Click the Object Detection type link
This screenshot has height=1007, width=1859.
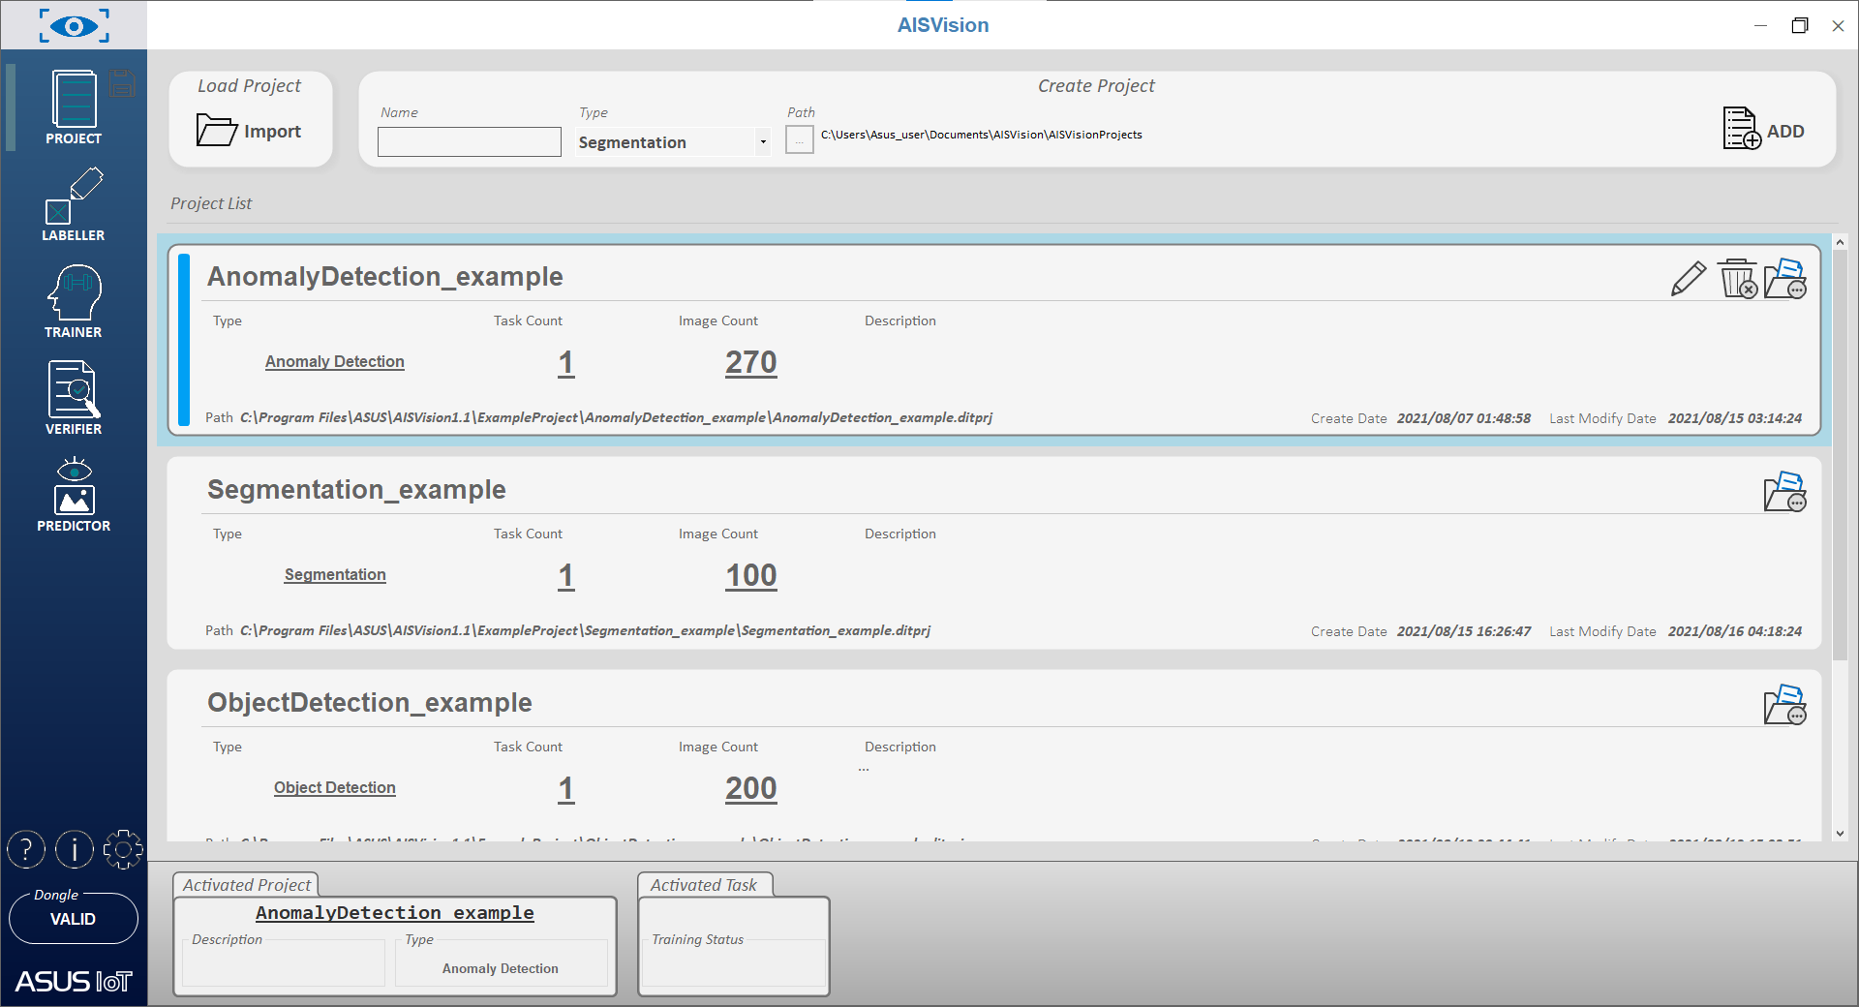click(334, 787)
